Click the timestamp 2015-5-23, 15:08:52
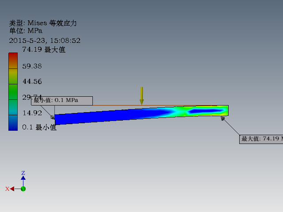Screen dimensions: 283x212 [45, 41]
